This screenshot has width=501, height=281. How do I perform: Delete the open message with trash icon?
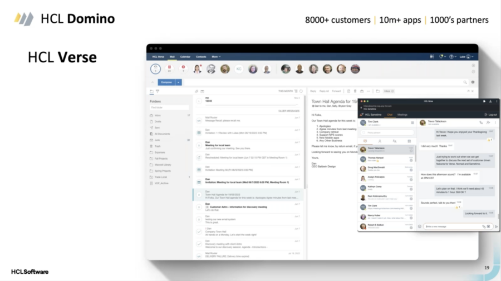point(355,91)
